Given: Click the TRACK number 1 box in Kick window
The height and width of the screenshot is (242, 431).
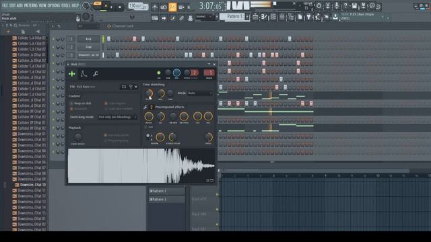Looking at the screenshot, I should [209, 73].
